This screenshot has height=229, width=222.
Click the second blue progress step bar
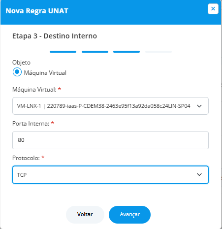(x=95, y=52)
